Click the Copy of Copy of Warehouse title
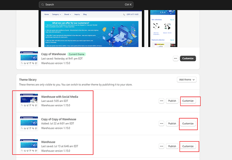232x160 pixels. (59, 119)
